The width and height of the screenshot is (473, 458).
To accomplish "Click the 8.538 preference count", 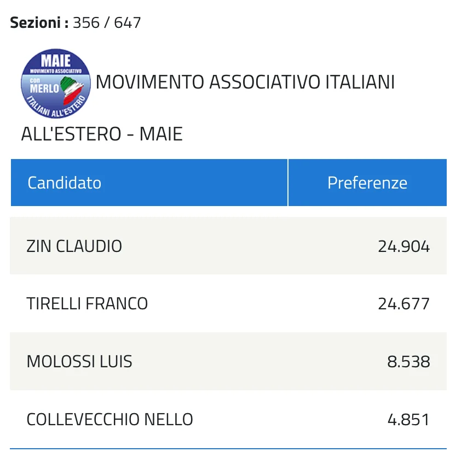I will (x=408, y=362).
